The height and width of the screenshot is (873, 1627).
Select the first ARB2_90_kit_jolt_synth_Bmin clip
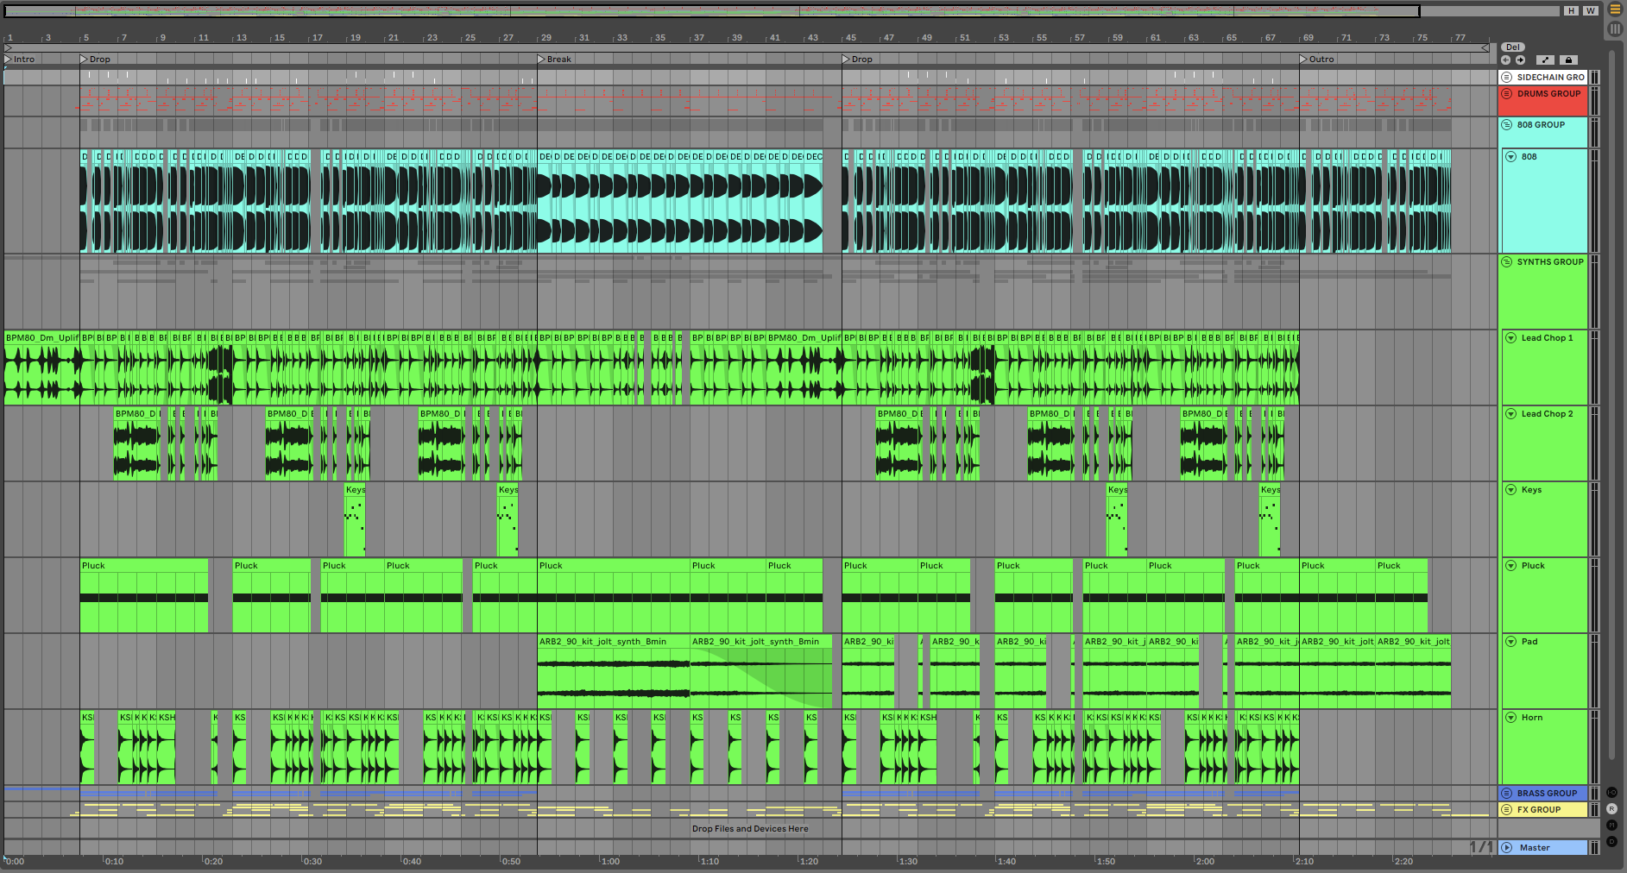point(613,671)
